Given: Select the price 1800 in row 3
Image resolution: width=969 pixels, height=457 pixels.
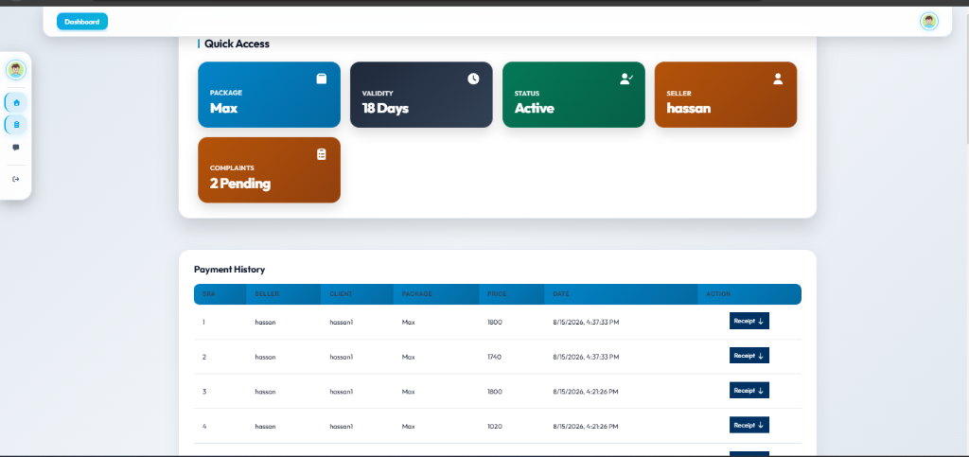Looking at the screenshot, I should (494, 392).
